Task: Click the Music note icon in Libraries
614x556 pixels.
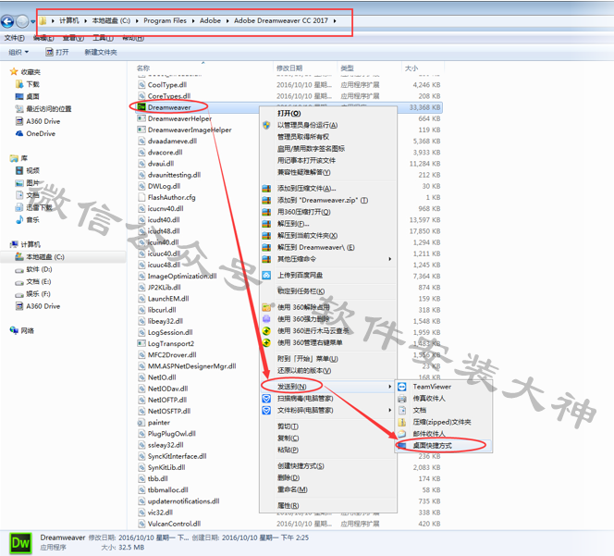Action: pos(19,220)
